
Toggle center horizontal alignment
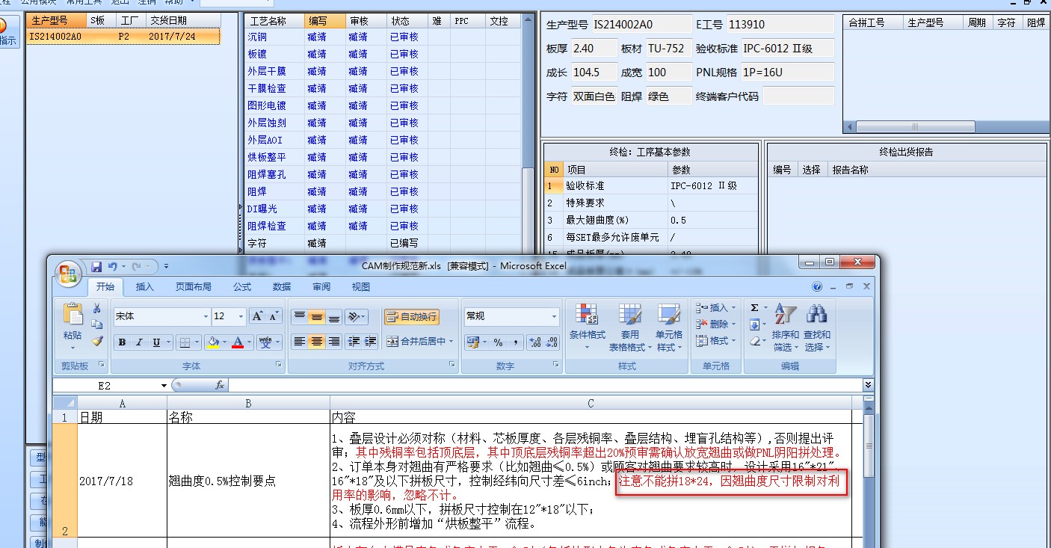(x=317, y=342)
